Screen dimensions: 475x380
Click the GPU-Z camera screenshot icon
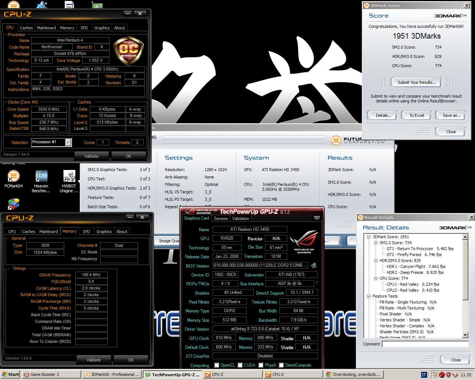coord(317,218)
